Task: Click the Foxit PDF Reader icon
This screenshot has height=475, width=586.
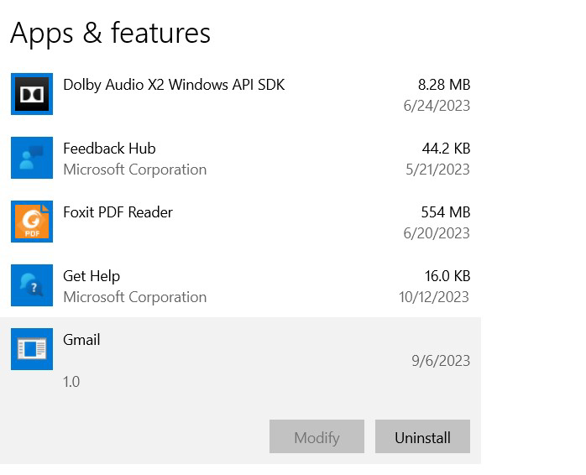Action: (x=32, y=222)
